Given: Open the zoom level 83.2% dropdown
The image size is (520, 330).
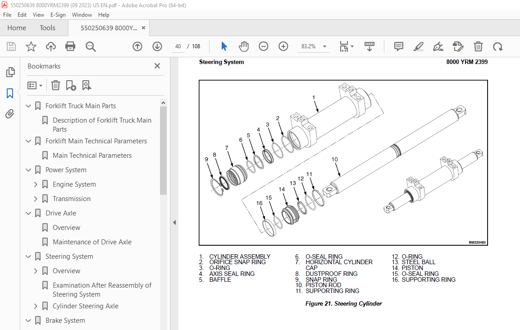Looking at the screenshot, I should [x=325, y=46].
